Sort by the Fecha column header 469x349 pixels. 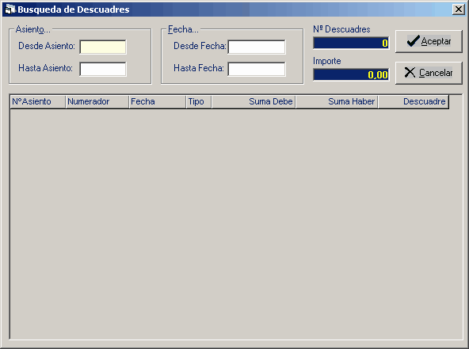pos(158,101)
